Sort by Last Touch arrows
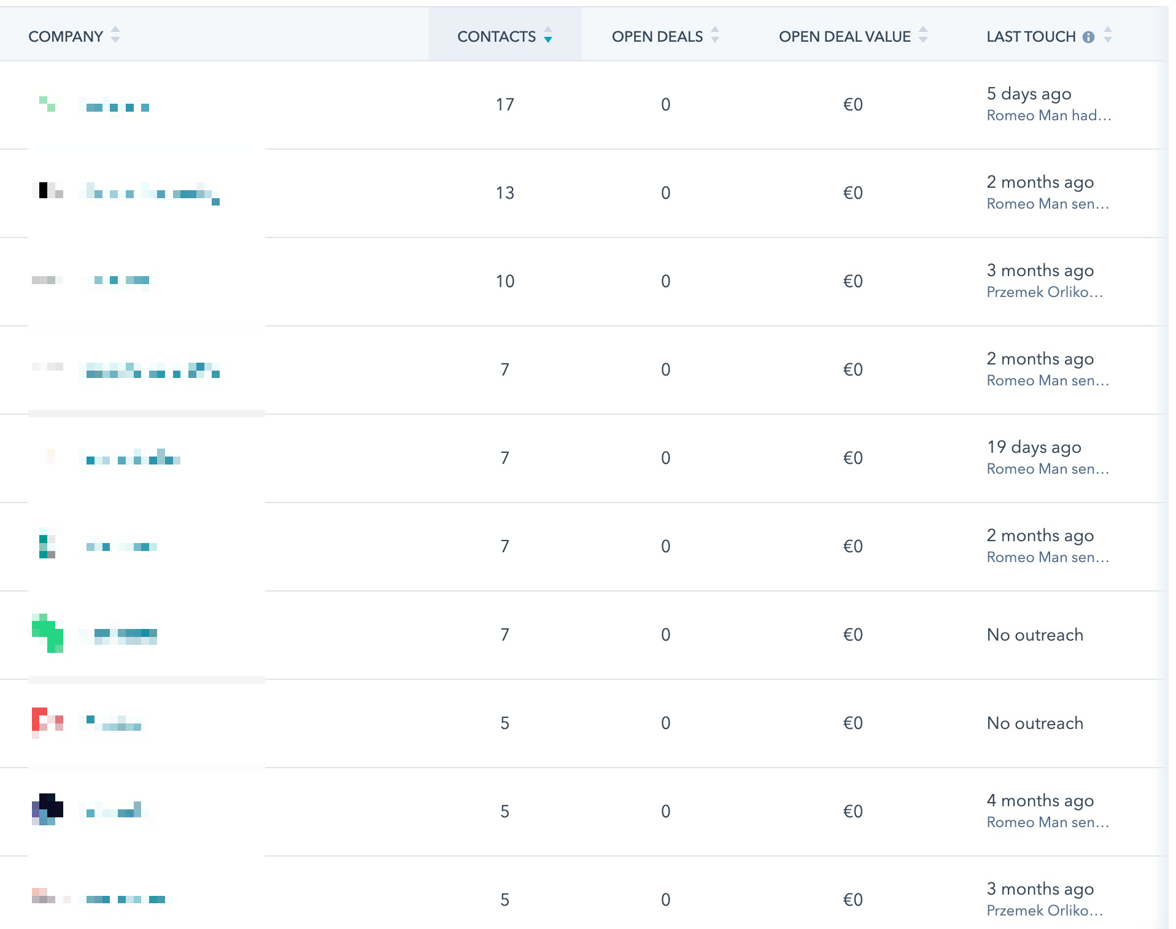 pyautogui.click(x=1107, y=35)
